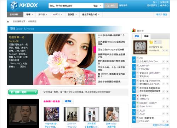Click the play icon in the Oh! row
177x128 pixels.
coord(164,62)
